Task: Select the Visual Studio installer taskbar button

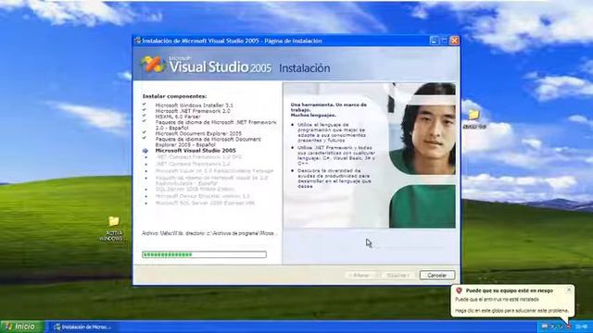Action: click(x=83, y=327)
